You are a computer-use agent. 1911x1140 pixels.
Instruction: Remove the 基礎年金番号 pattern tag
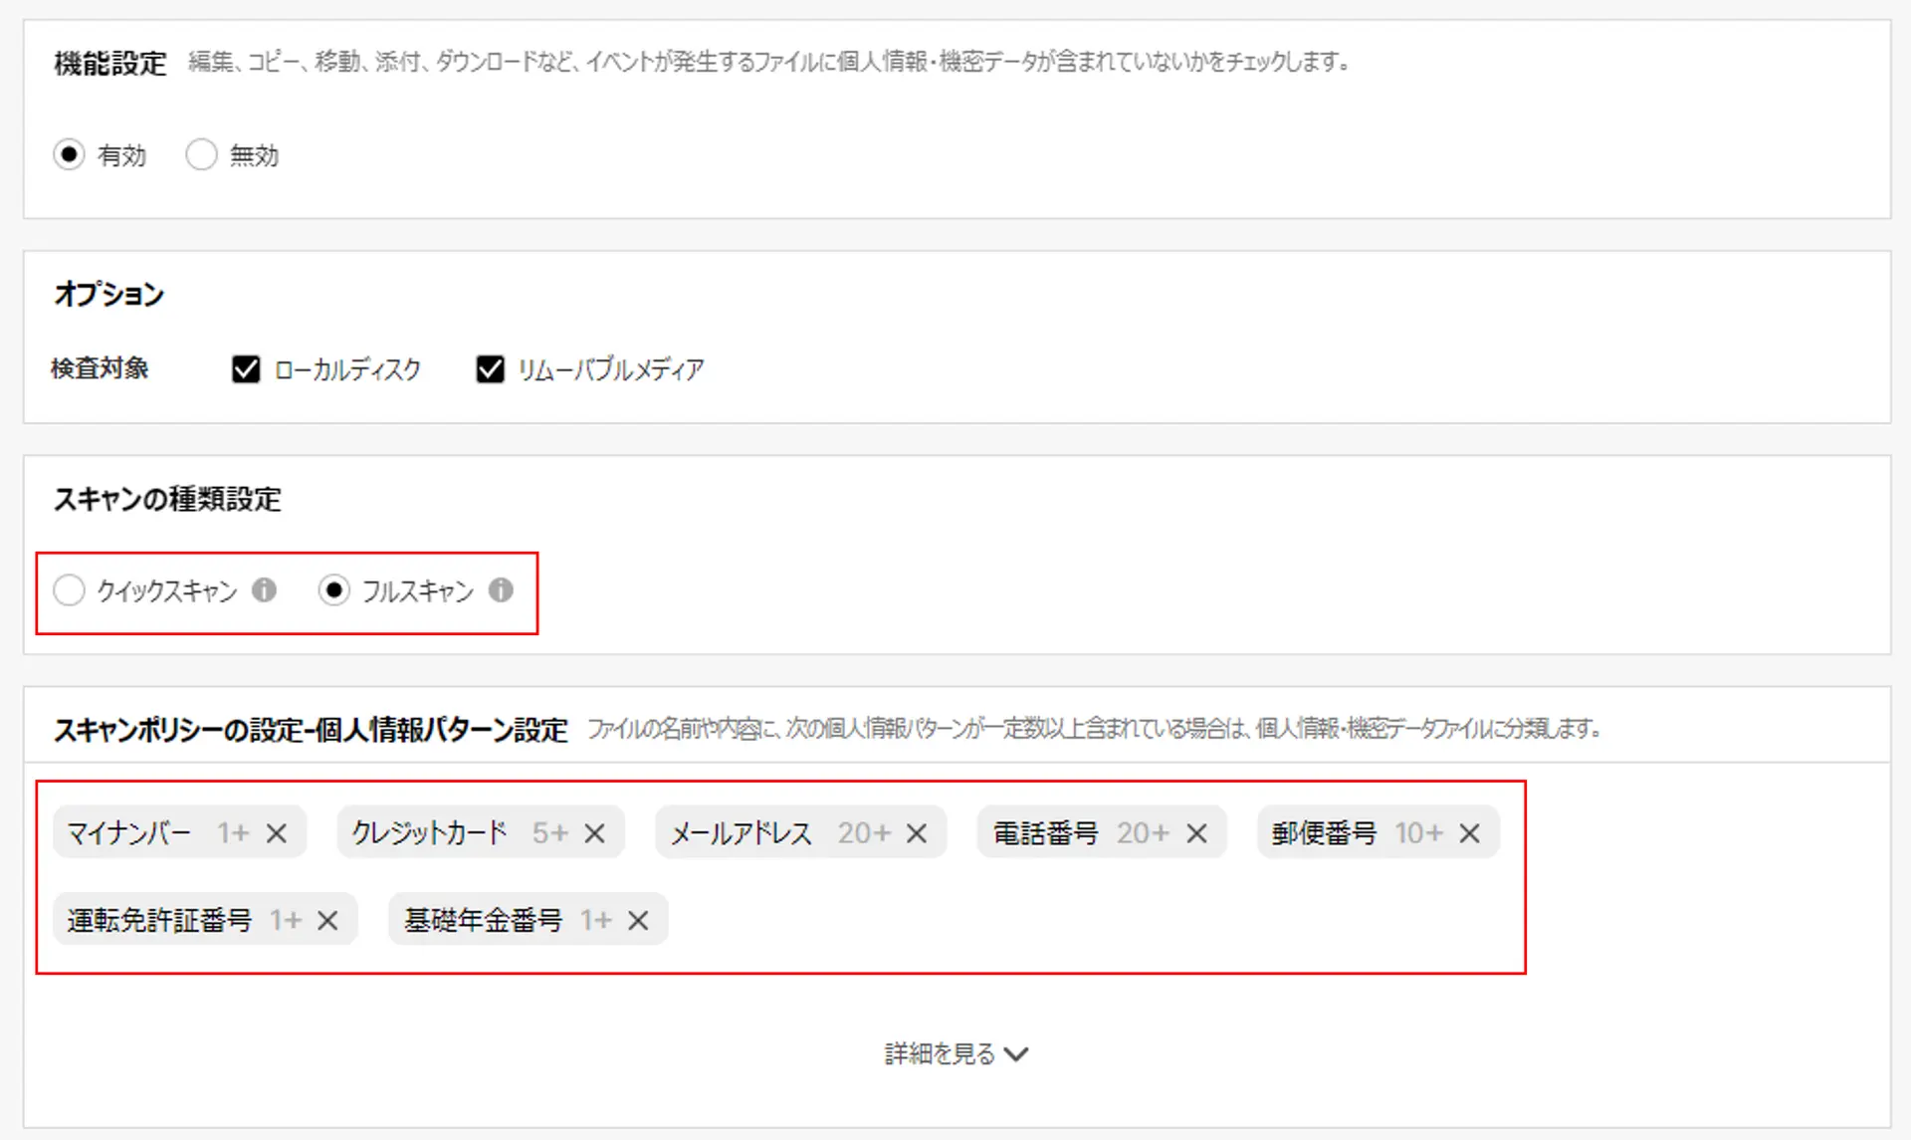(x=638, y=921)
